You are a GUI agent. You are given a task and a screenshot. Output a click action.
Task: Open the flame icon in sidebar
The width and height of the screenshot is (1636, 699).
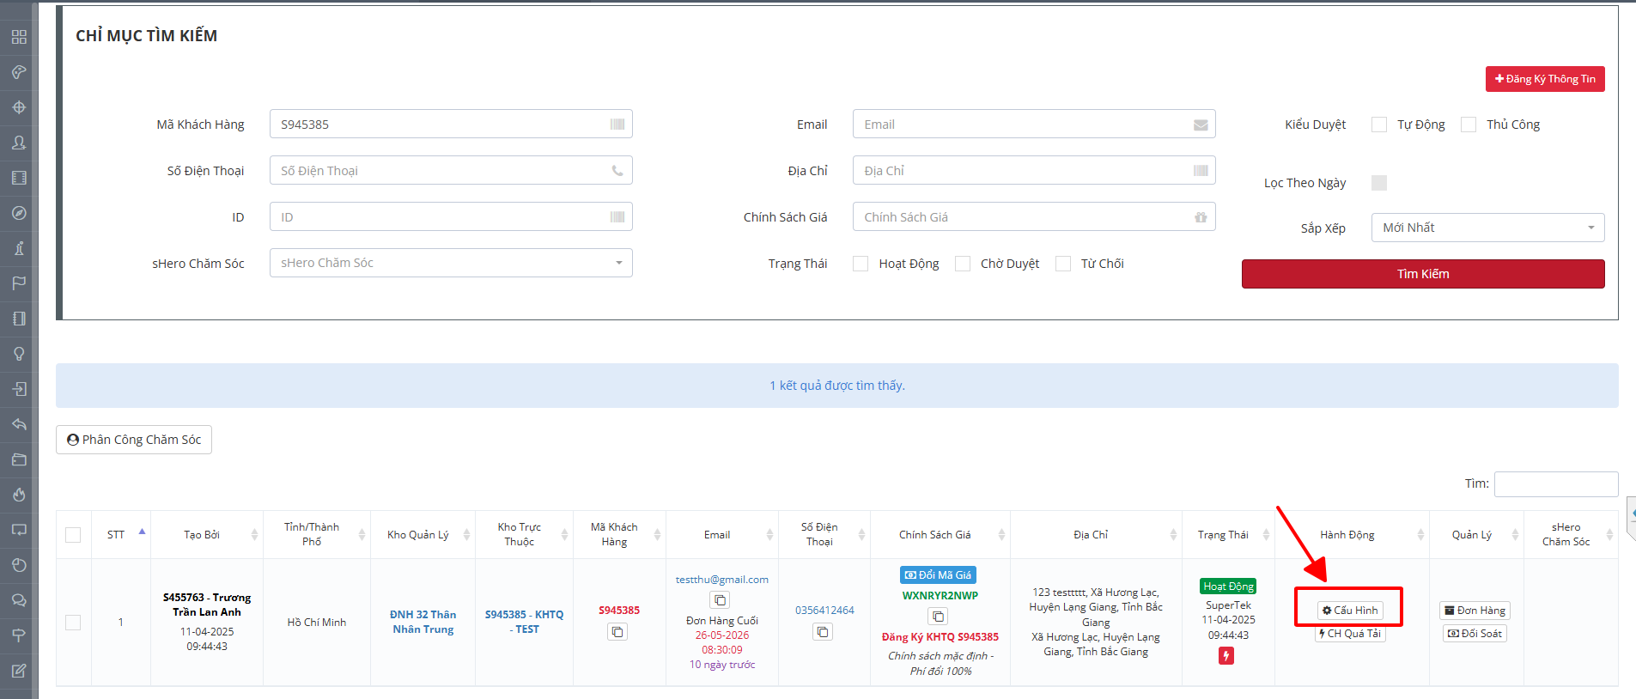click(x=19, y=495)
